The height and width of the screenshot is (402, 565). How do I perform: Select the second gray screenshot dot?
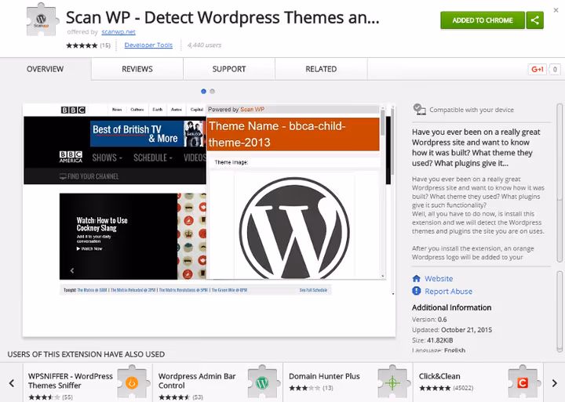(212, 92)
